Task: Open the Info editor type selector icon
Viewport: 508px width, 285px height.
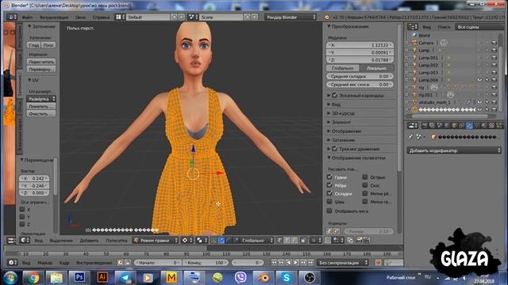Action: click(x=11, y=17)
